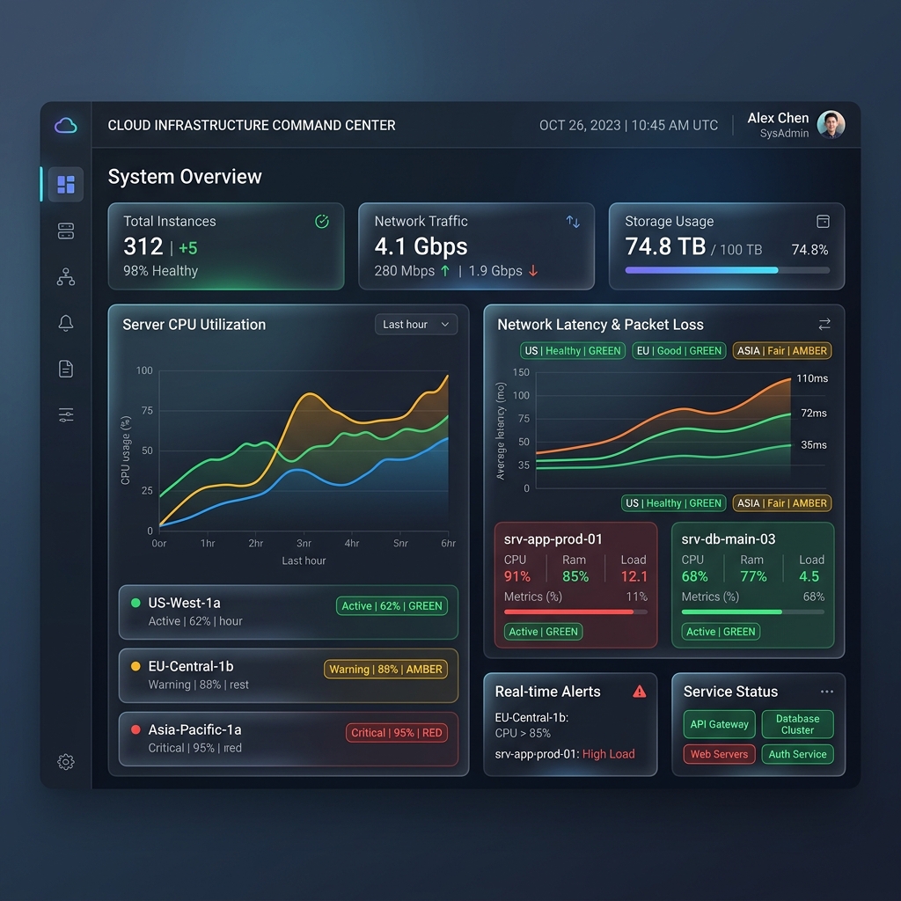
Task: Click the amber status dot for EU-Central-1b
Action: [136, 666]
